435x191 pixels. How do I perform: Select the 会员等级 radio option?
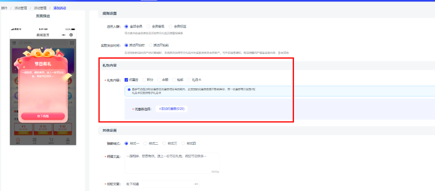pyautogui.click(x=148, y=26)
